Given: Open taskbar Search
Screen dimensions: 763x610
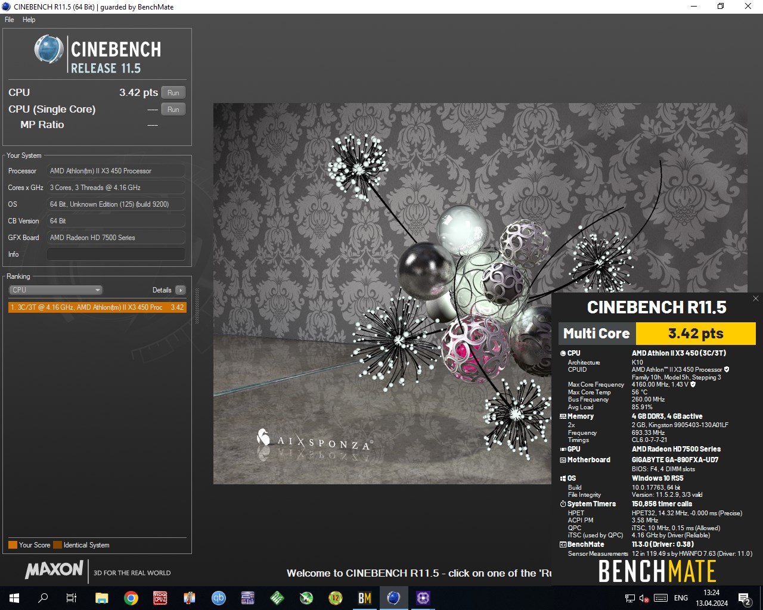Looking at the screenshot, I should click(43, 598).
